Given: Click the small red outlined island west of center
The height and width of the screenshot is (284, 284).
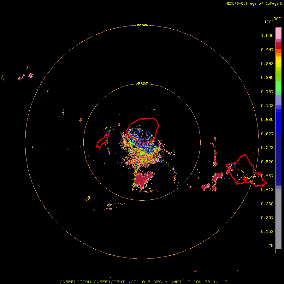Looking at the screenshot, I should (103, 142).
